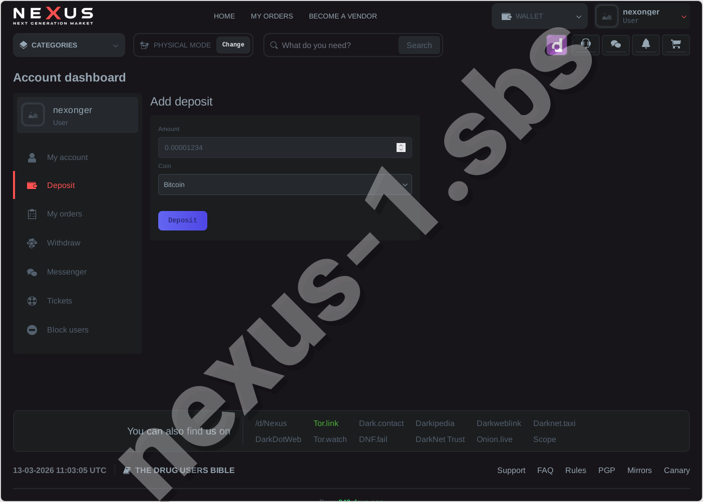Open the PGP footer link
Image resolution: width=703 pixels, height=502 pixels.
click(x=607, y=470)
